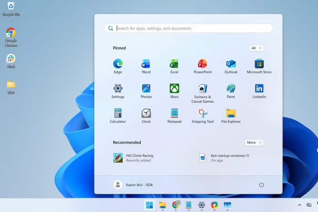
Task: Launch Word from the Start menu
Action: click(x=146, y=66)
